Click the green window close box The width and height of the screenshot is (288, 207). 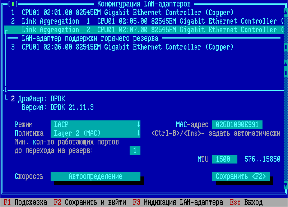click(x=13, y=4)
